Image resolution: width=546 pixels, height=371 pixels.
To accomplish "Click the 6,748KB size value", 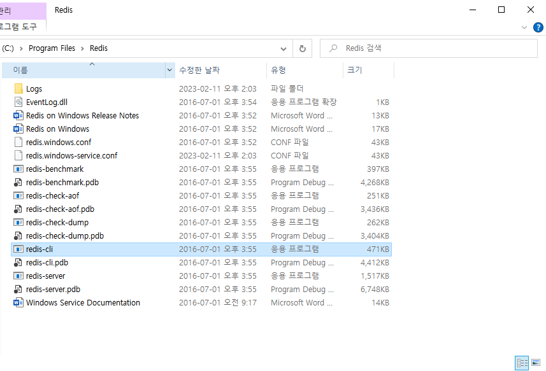I will click(x=375, y=290).
